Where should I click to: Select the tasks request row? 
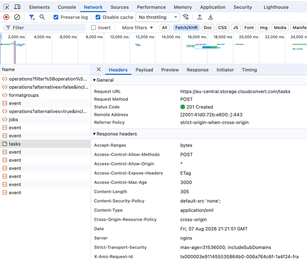pyautogui.click(x=45, y=144)
